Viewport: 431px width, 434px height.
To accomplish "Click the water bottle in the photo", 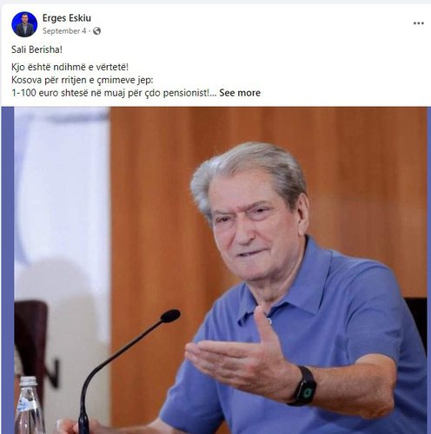I will coord(29,405).
